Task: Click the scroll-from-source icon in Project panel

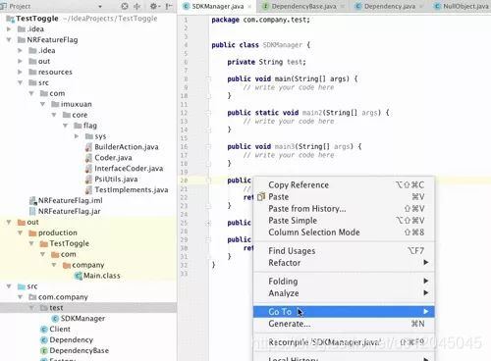Action: click(x=125, y=6)
